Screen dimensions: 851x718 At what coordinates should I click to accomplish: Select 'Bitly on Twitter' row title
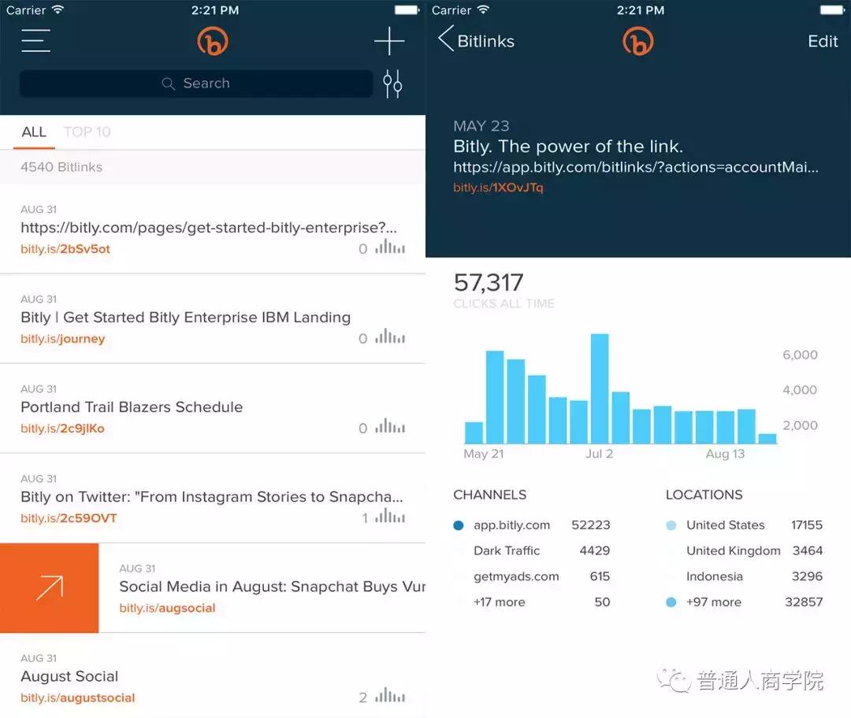coord(212,497)
